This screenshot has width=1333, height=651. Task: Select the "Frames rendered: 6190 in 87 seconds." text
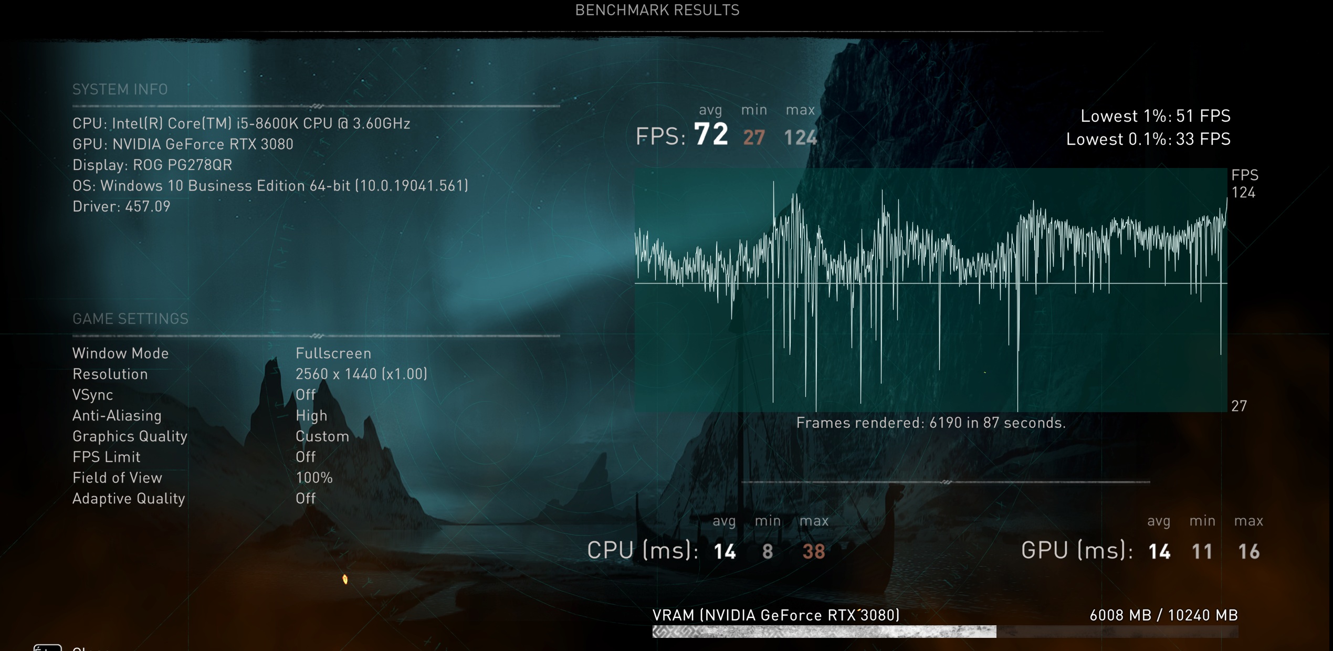click(x=931, y=423)
